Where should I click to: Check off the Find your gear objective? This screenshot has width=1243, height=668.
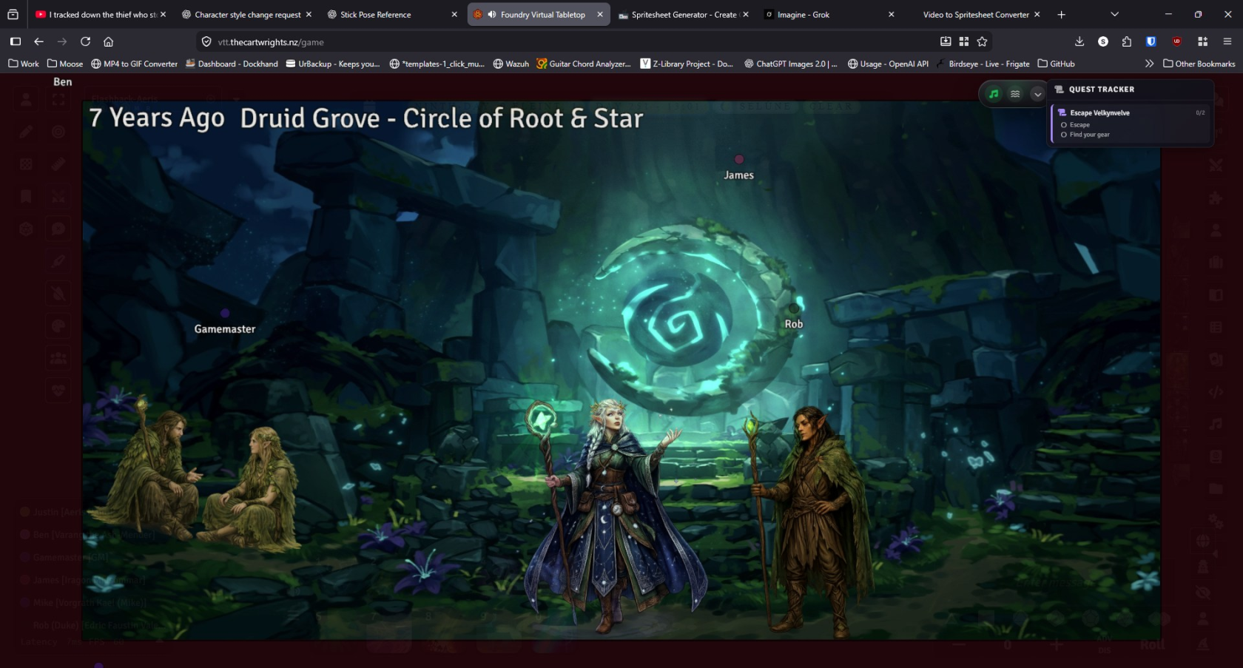tap(1064, 135)
